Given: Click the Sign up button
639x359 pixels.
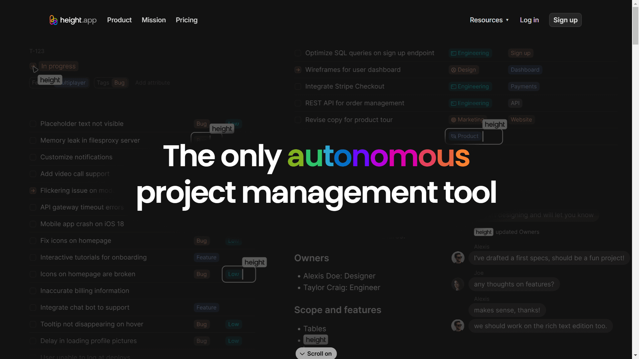Looking at the screenshot, I should click(x=565, y=20).
